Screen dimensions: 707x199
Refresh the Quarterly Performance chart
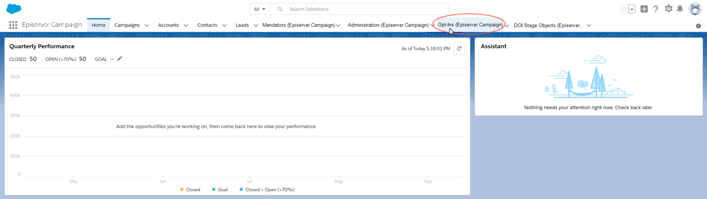coord(459,49)
